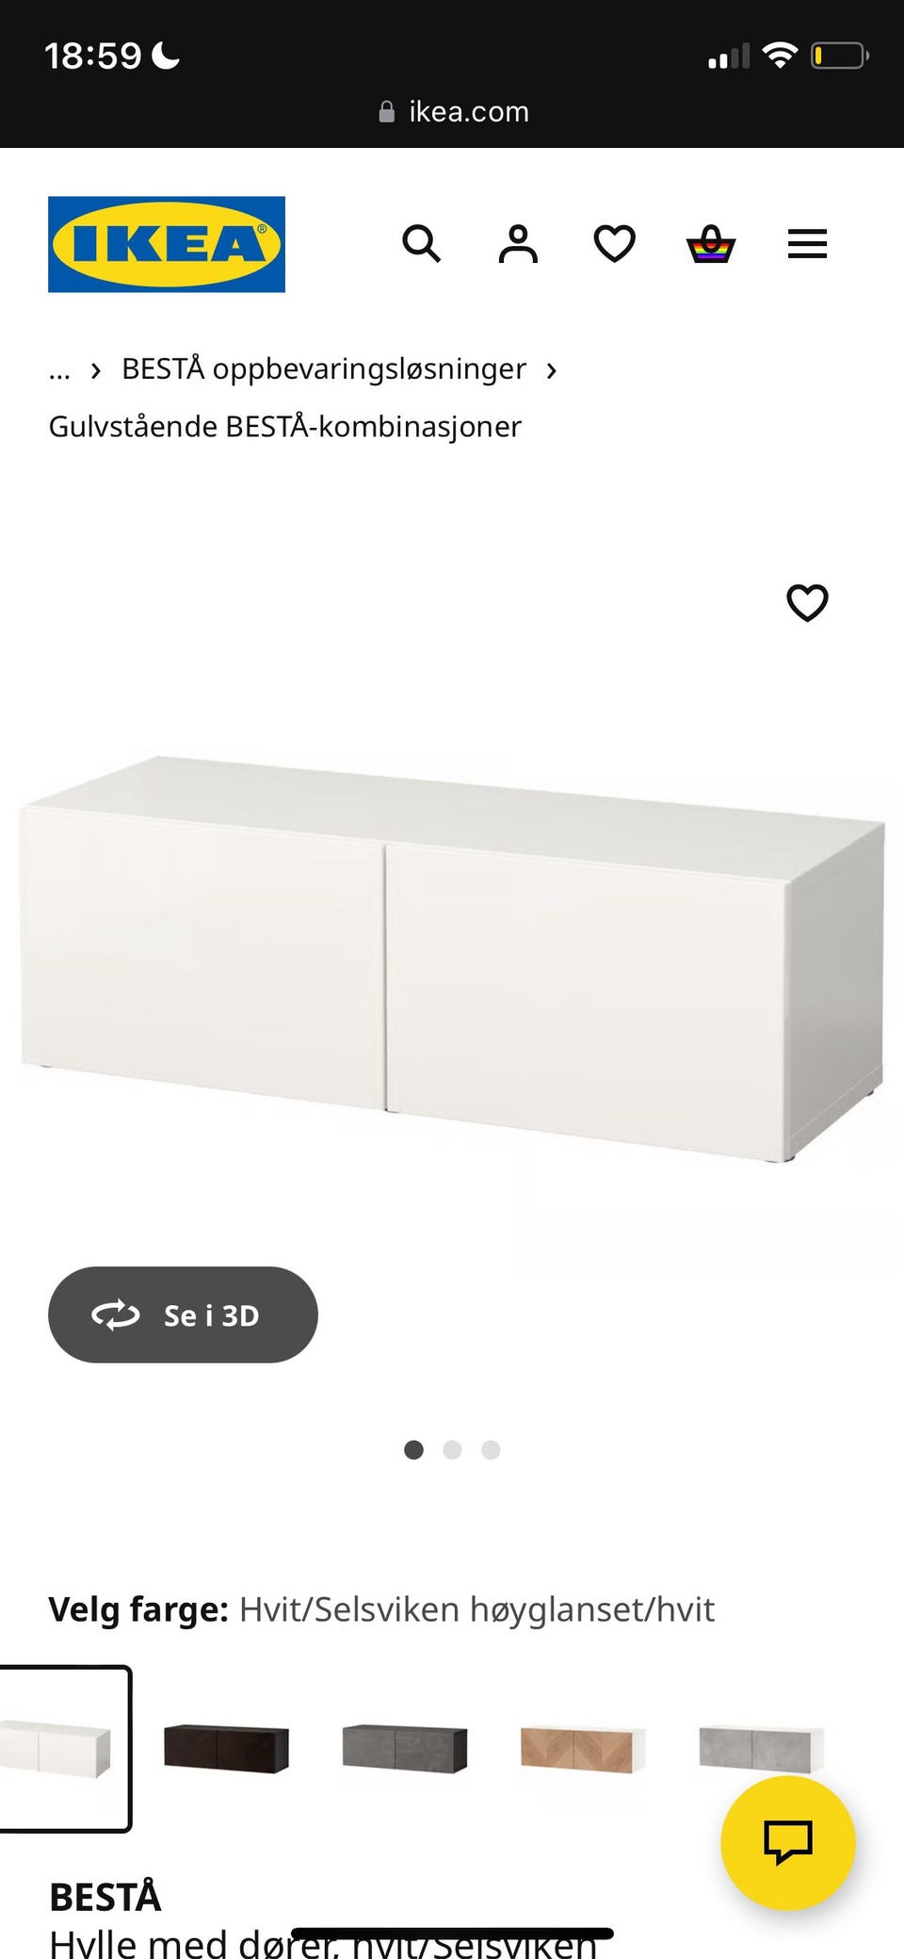Tap the ikea.com address bar
The width and height of the screenshot is (904, 1959).
[x=453, y=111]
